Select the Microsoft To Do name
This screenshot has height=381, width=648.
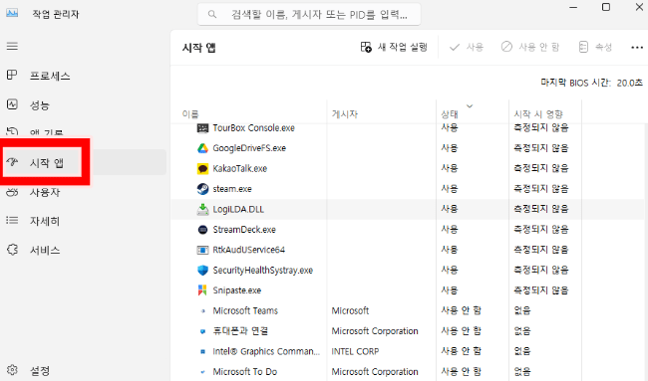point(245,371)
